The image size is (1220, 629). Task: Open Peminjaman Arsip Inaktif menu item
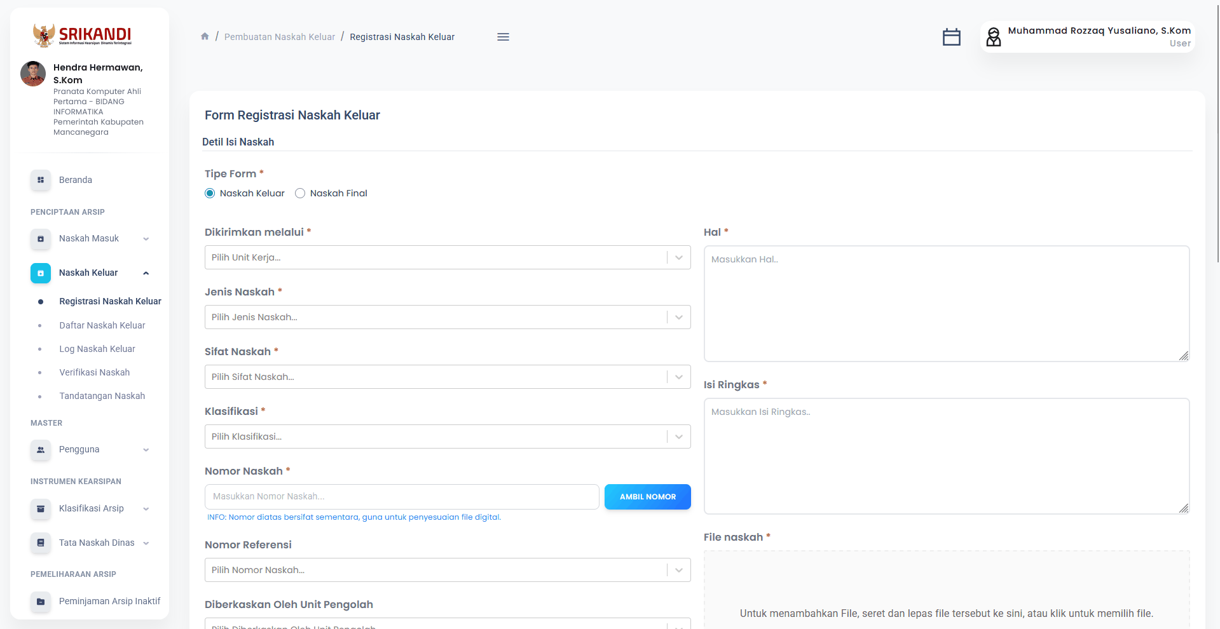click(109, 601)
